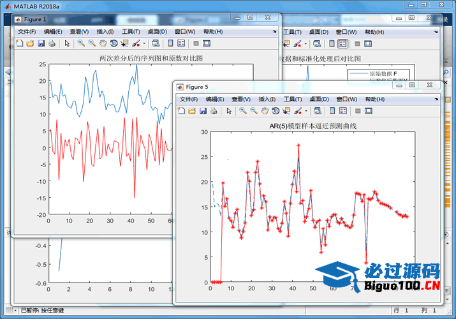Image resolution: width=456 pixels, height=319 pixels.
Task: Toggle Data Cursor tool in Figure 5
Action: point(286,111)
